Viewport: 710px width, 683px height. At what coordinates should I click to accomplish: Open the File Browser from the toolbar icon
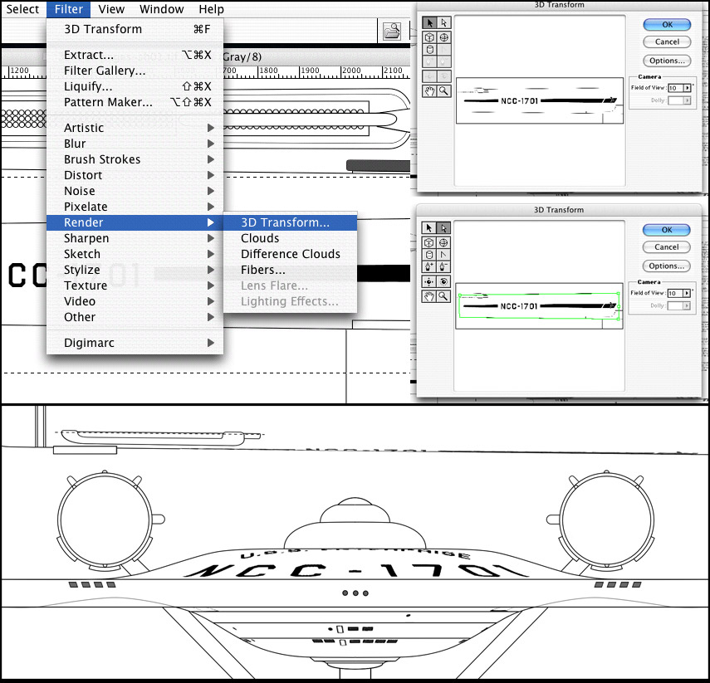click(392, 32)
